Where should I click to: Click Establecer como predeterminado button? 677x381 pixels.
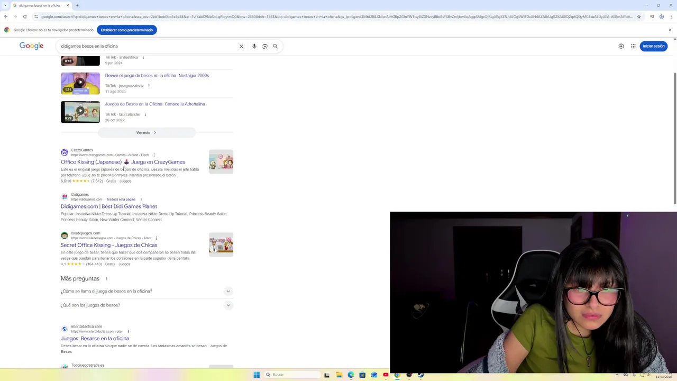pos(127,30)
